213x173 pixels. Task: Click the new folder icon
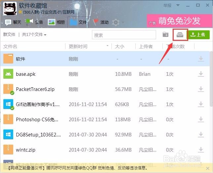[x=165, y=35]
